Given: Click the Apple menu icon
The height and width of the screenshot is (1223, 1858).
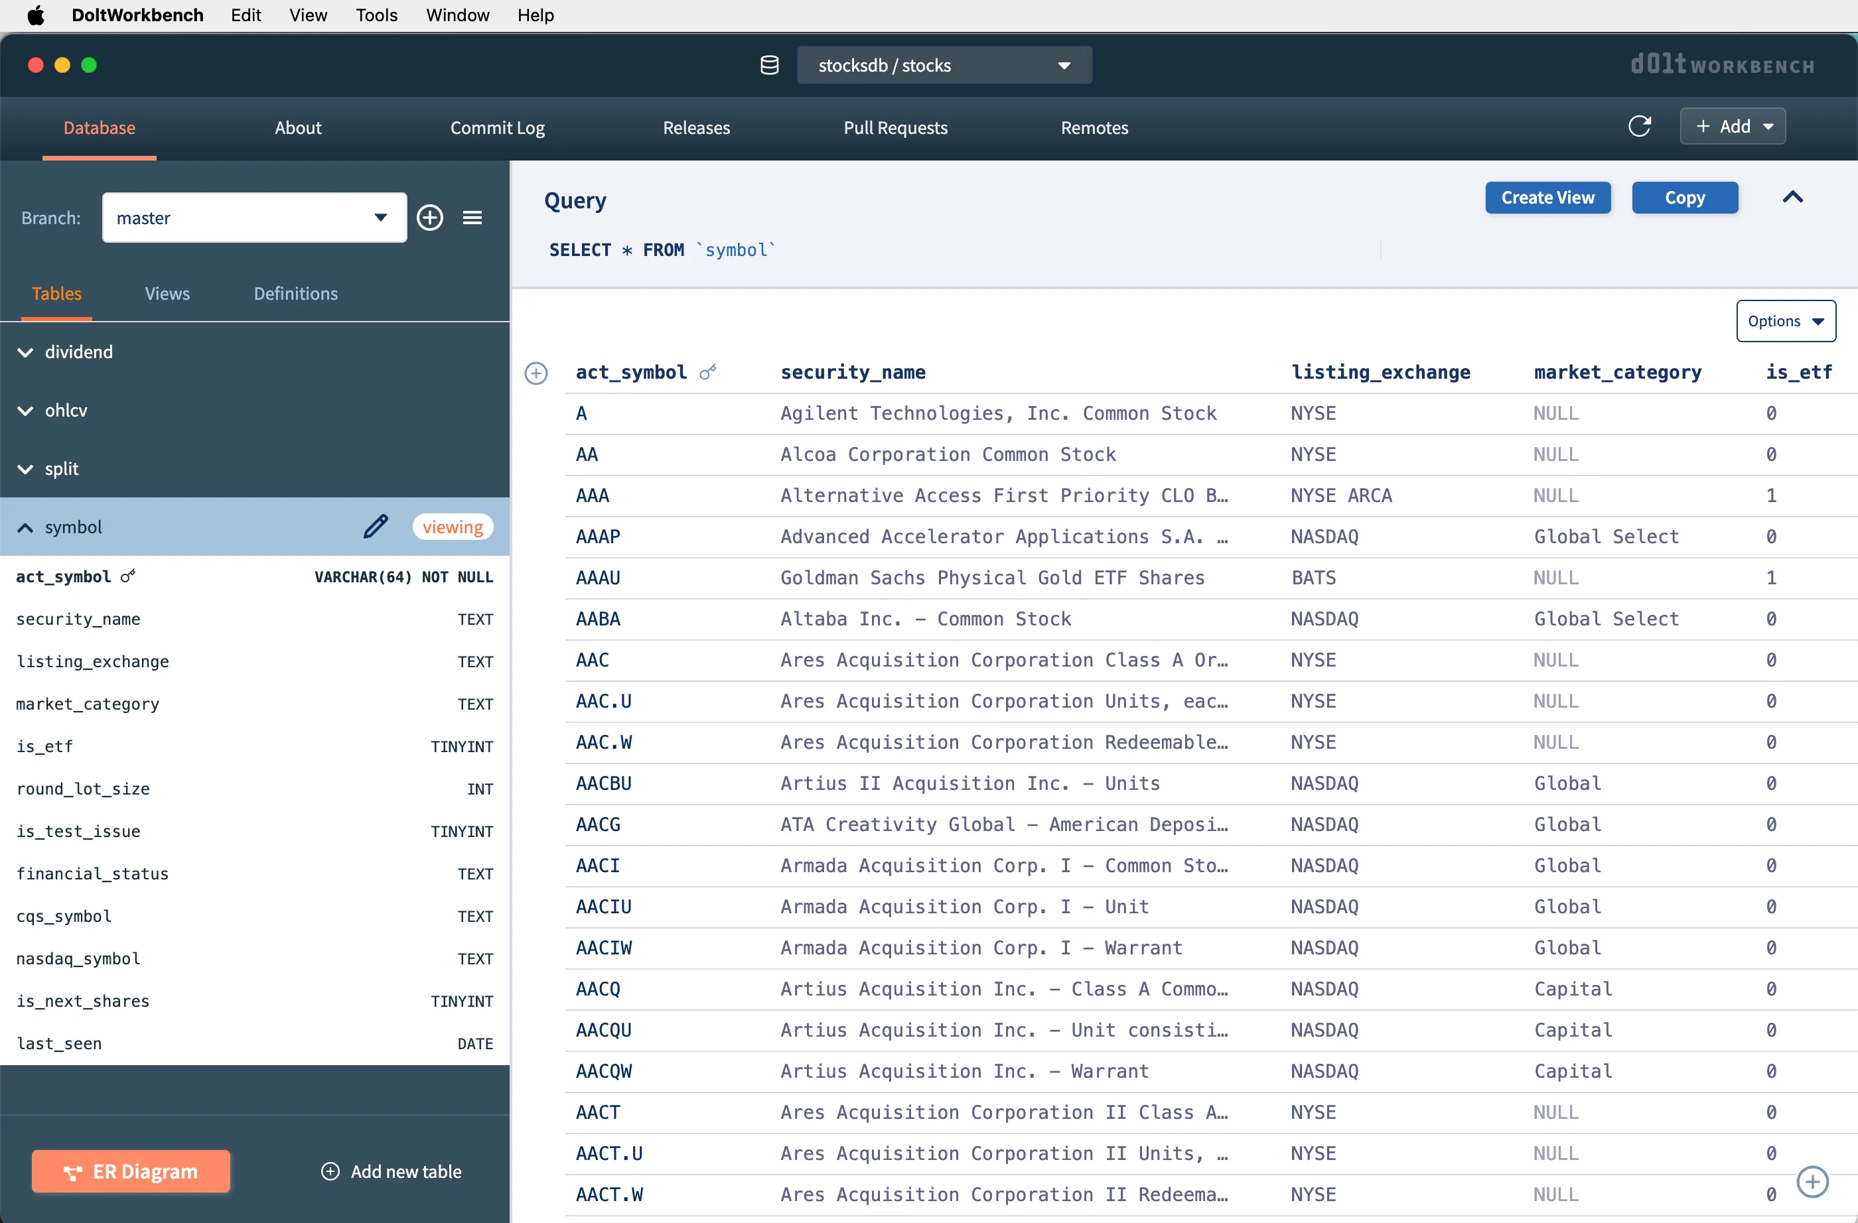Looking at the screenshot, I should pyautogui.click(x=36, y=15).
